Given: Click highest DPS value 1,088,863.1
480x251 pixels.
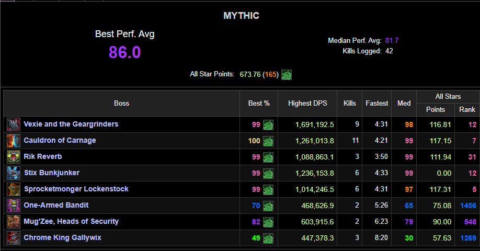Looking at the screenshot, I should (314, 157).
